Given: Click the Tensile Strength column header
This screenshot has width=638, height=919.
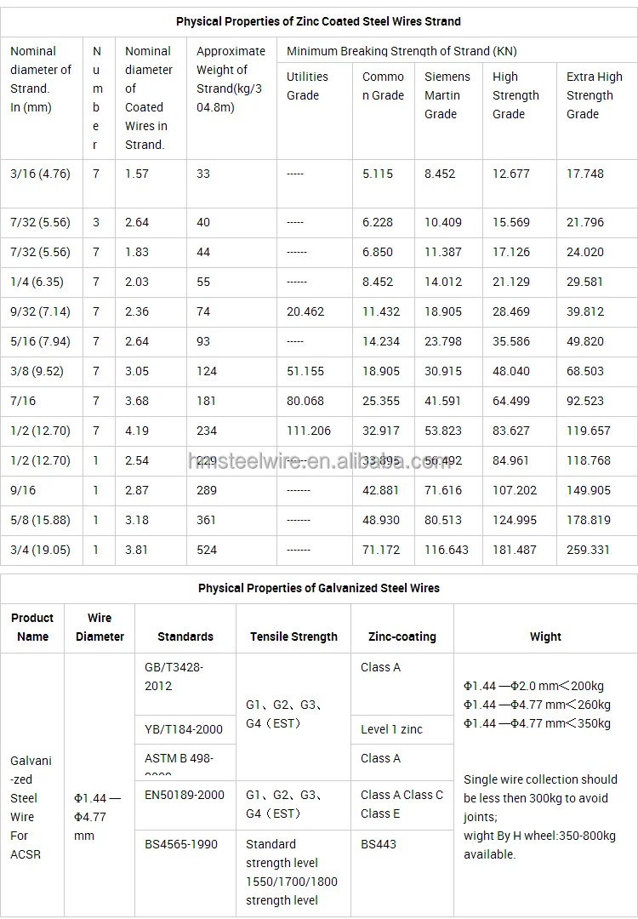Looking at the screenshot, I should (x=293, y=636).
